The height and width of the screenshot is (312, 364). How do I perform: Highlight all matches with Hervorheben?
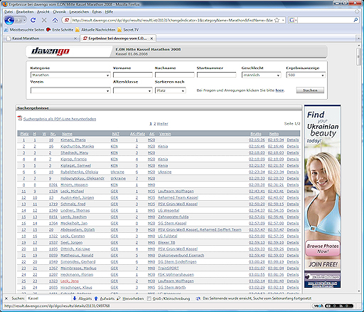[x=130, y=298]
